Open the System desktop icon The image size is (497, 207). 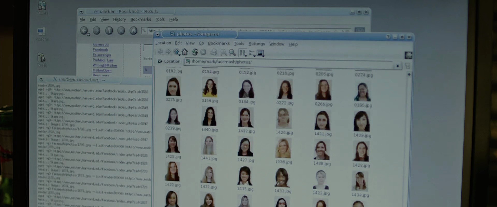pyautogui.click(x=42, y=34)
